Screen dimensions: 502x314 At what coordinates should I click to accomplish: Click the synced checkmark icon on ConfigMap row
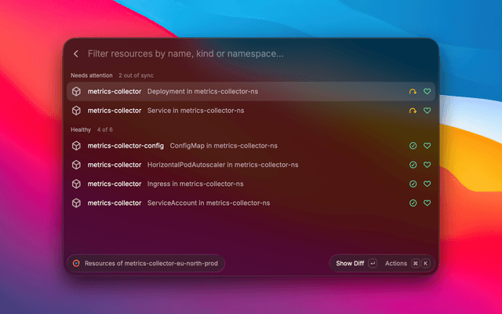(x=413, y=146)
